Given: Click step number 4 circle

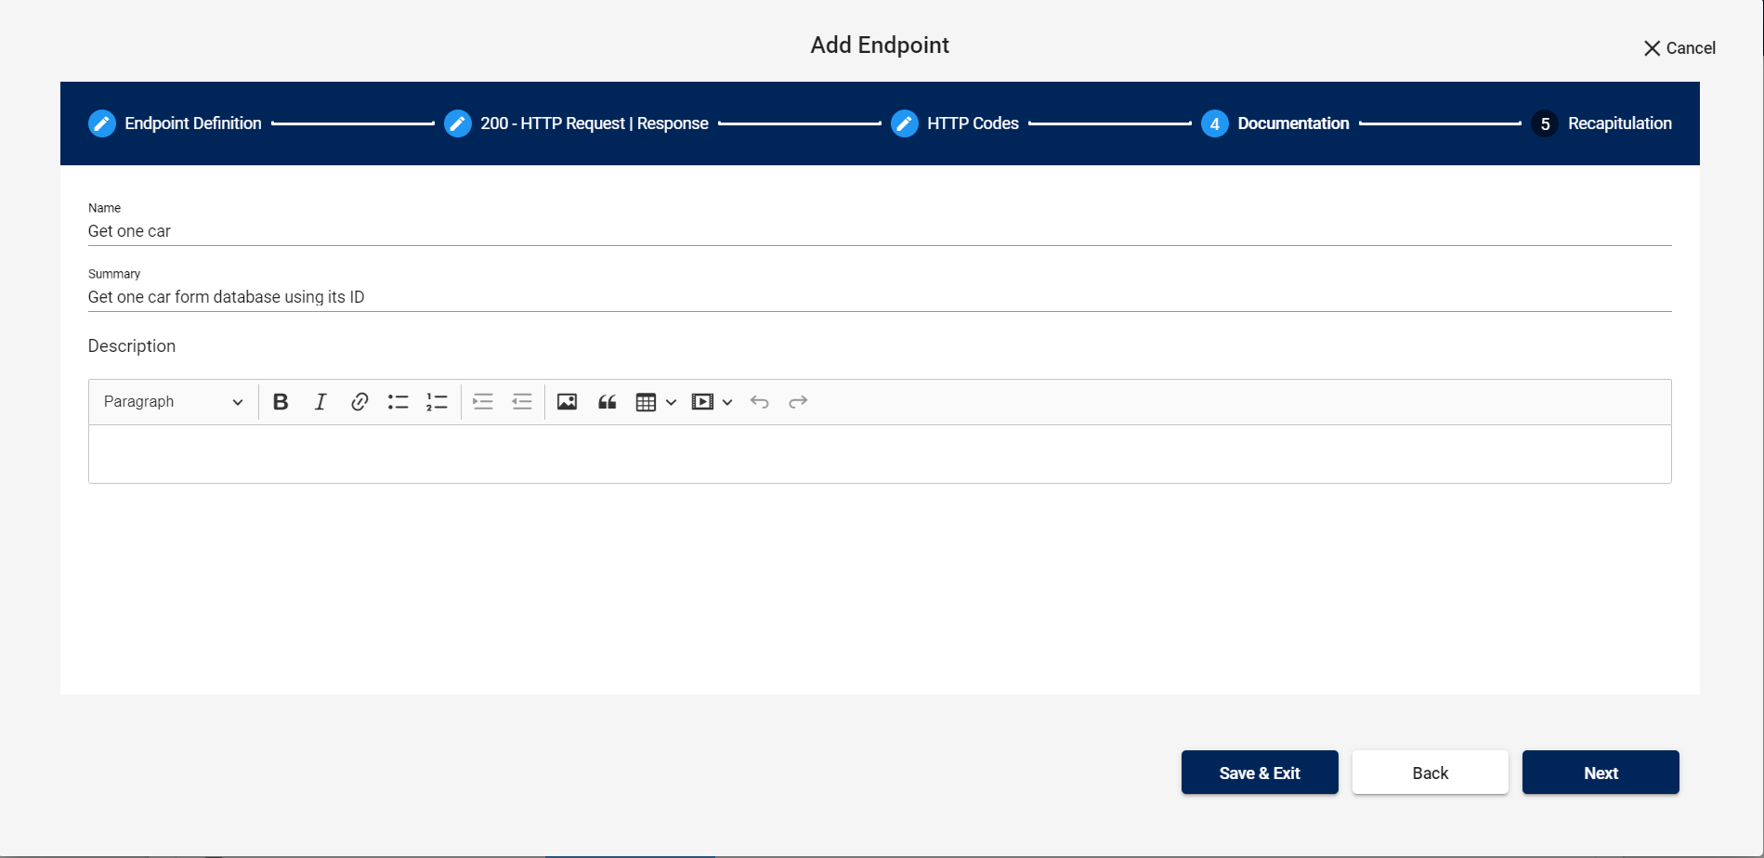Looking at the screenshot, I should click(x=1215, y=123).
